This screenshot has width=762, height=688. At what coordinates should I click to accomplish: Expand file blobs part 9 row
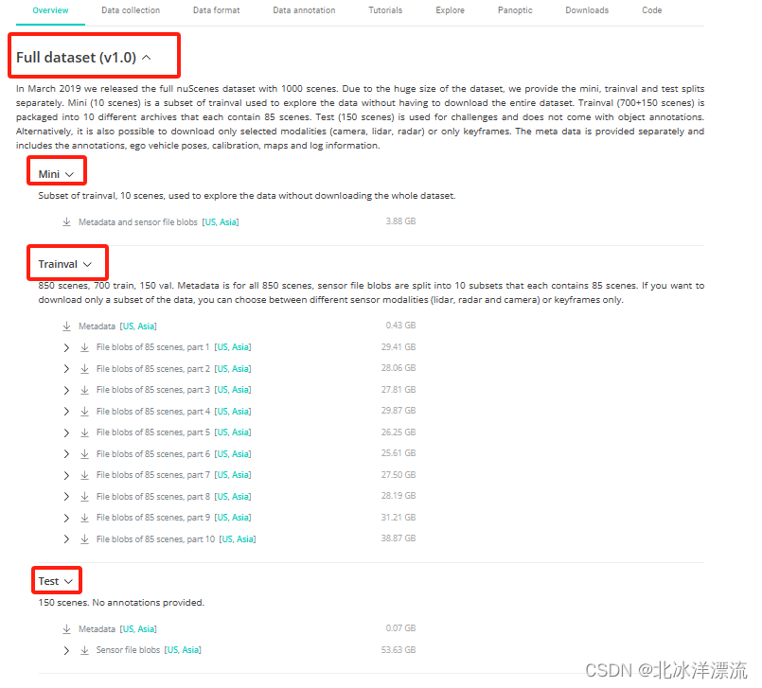pos(66,519)
